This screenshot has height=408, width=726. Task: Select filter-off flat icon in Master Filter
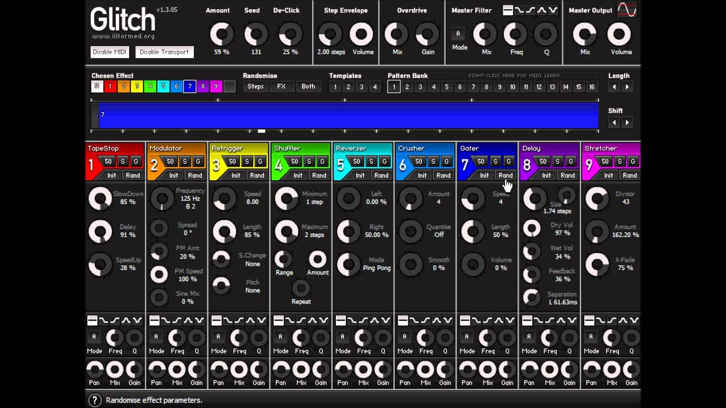point(508,10)
